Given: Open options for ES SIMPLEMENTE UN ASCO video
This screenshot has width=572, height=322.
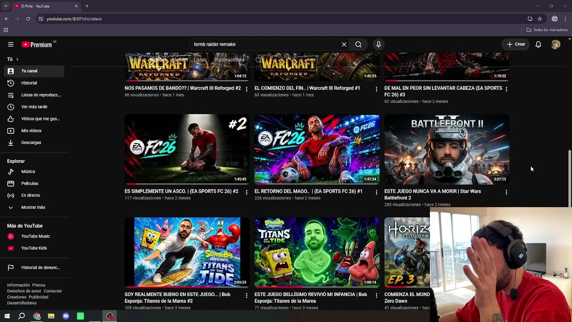Looking at the screenshot, I should (246, 192).
